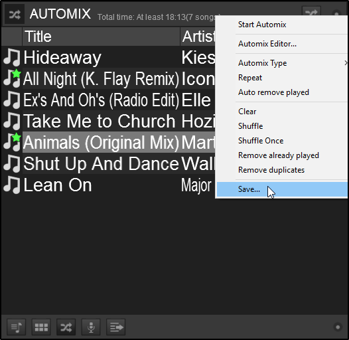Open the grid pads view icon
The width and height of the screenshot is (349, 340).
41,327
